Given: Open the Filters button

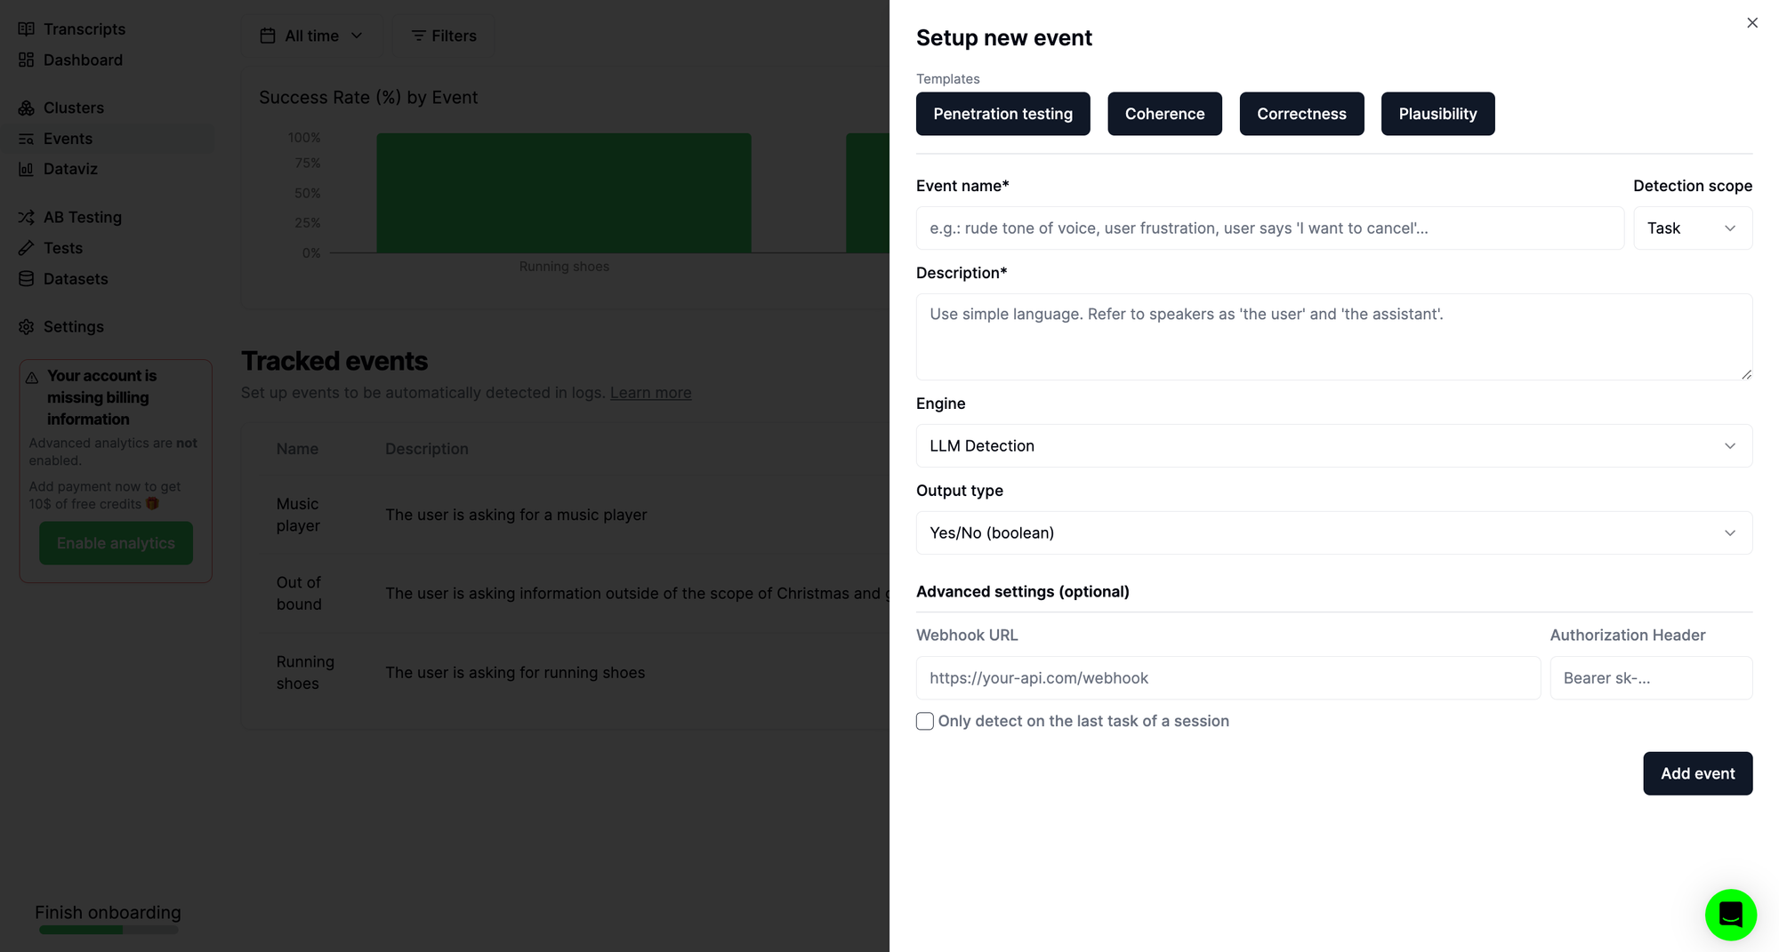Looking at the screenshot, I should tap(443, 36).
